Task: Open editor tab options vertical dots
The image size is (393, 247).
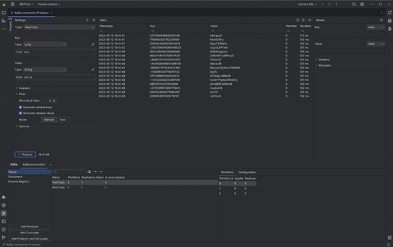Action: (381, 13)
